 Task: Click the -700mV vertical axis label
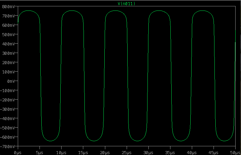point(8,147)
